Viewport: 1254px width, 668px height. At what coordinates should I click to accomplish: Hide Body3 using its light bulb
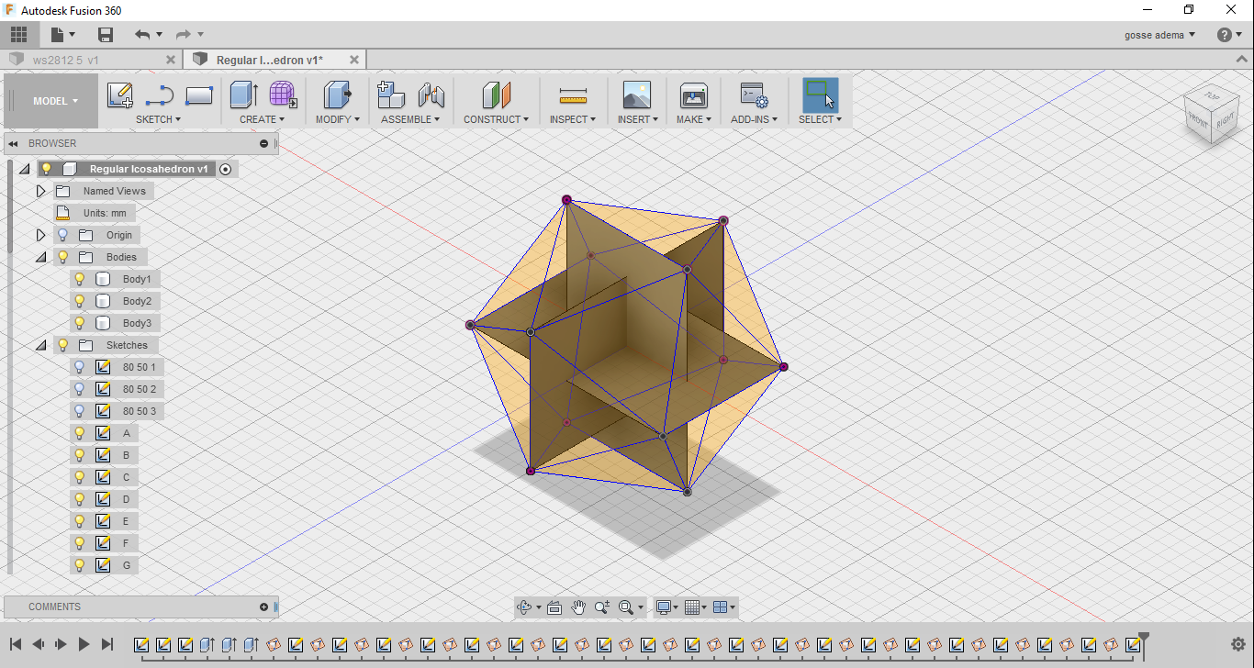pyautogui.click(x=80, y=323)
